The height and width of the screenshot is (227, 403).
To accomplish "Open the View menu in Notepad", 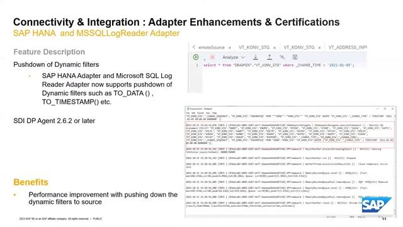I will pyautogui.click(x=208, y=113).
